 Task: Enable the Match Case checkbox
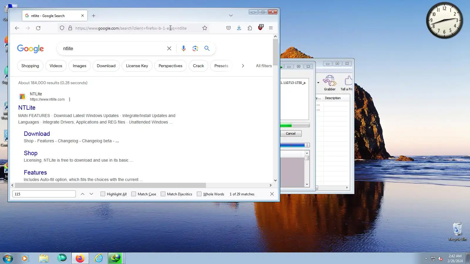coord(134,194)
